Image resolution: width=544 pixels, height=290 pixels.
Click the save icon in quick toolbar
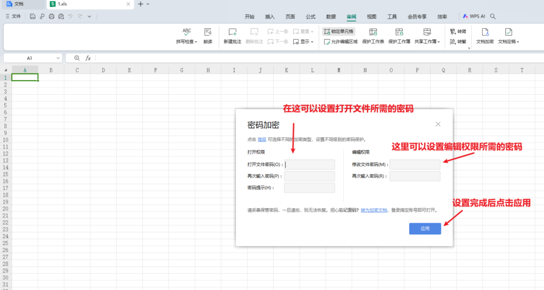pyautogui.click(x=32, y=16)
